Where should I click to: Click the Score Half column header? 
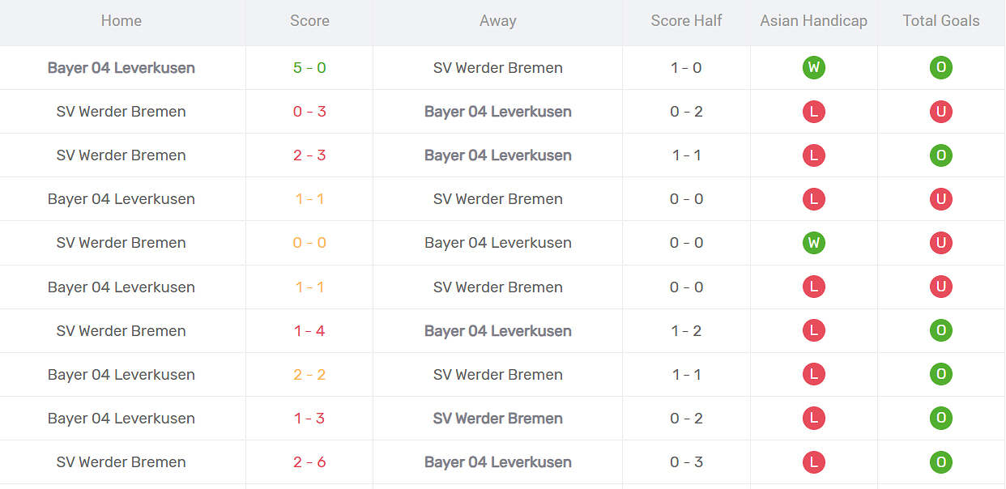point(686,21)
